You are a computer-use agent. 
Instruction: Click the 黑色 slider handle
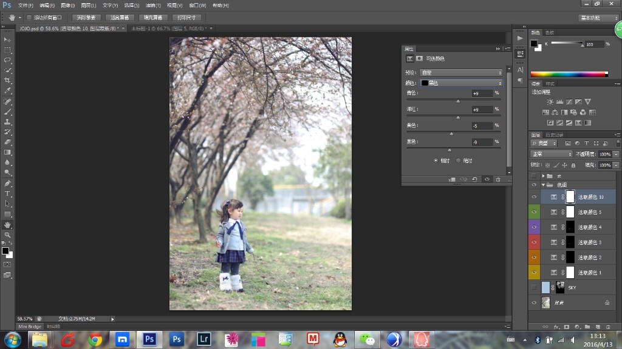(449, 150)
